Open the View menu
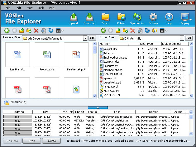This screenshot has height=147, width=196. [x=30, y=8]
